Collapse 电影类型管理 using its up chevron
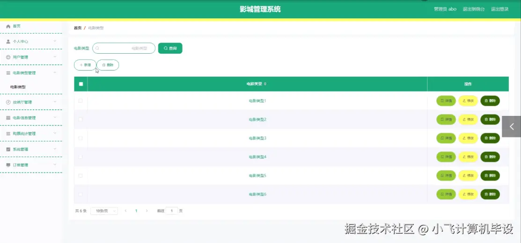521x243 pixels. (55, 72)
